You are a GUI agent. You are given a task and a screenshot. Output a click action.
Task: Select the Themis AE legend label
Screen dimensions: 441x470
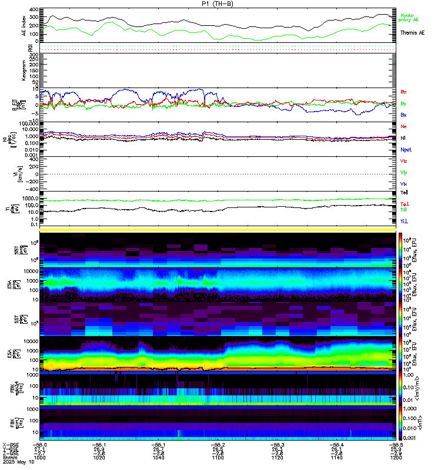pyautogui.click(x=412, y=33)
